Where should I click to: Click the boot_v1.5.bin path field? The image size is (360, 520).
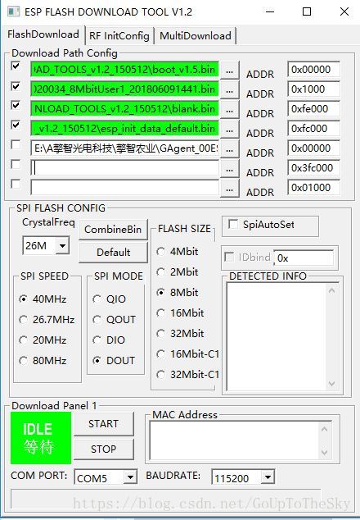tap(124, 70)
